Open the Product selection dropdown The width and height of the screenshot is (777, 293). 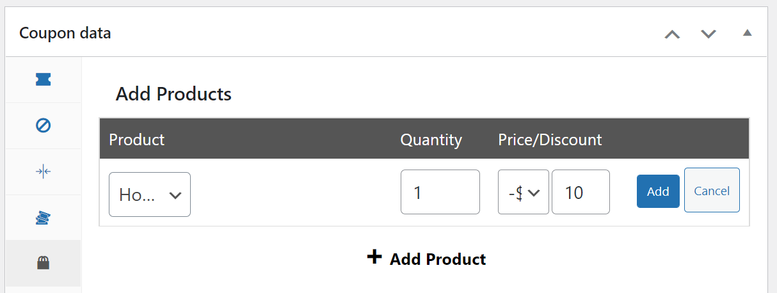coord(150,194)
